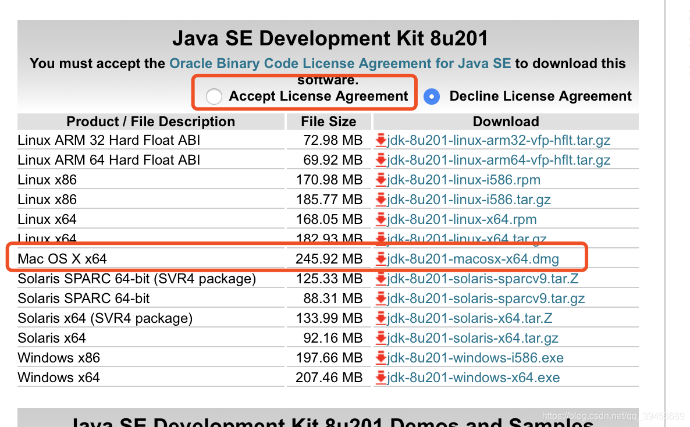
Task: Download jdk-8u201-linux-arm32-vfp-hflt.tar.gz
Action: [x=499, y=140]
